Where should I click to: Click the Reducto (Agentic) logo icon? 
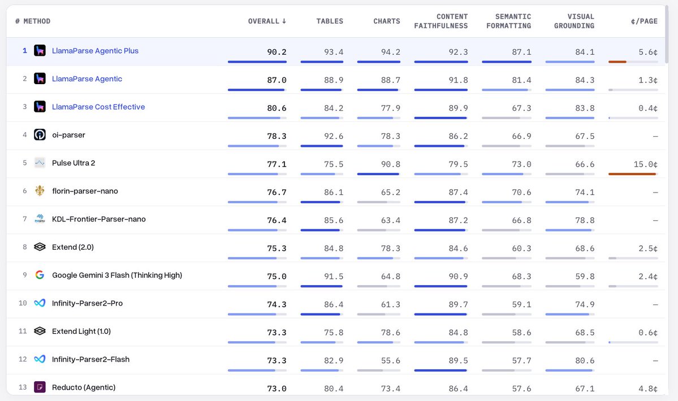click(x=40, y=387)
